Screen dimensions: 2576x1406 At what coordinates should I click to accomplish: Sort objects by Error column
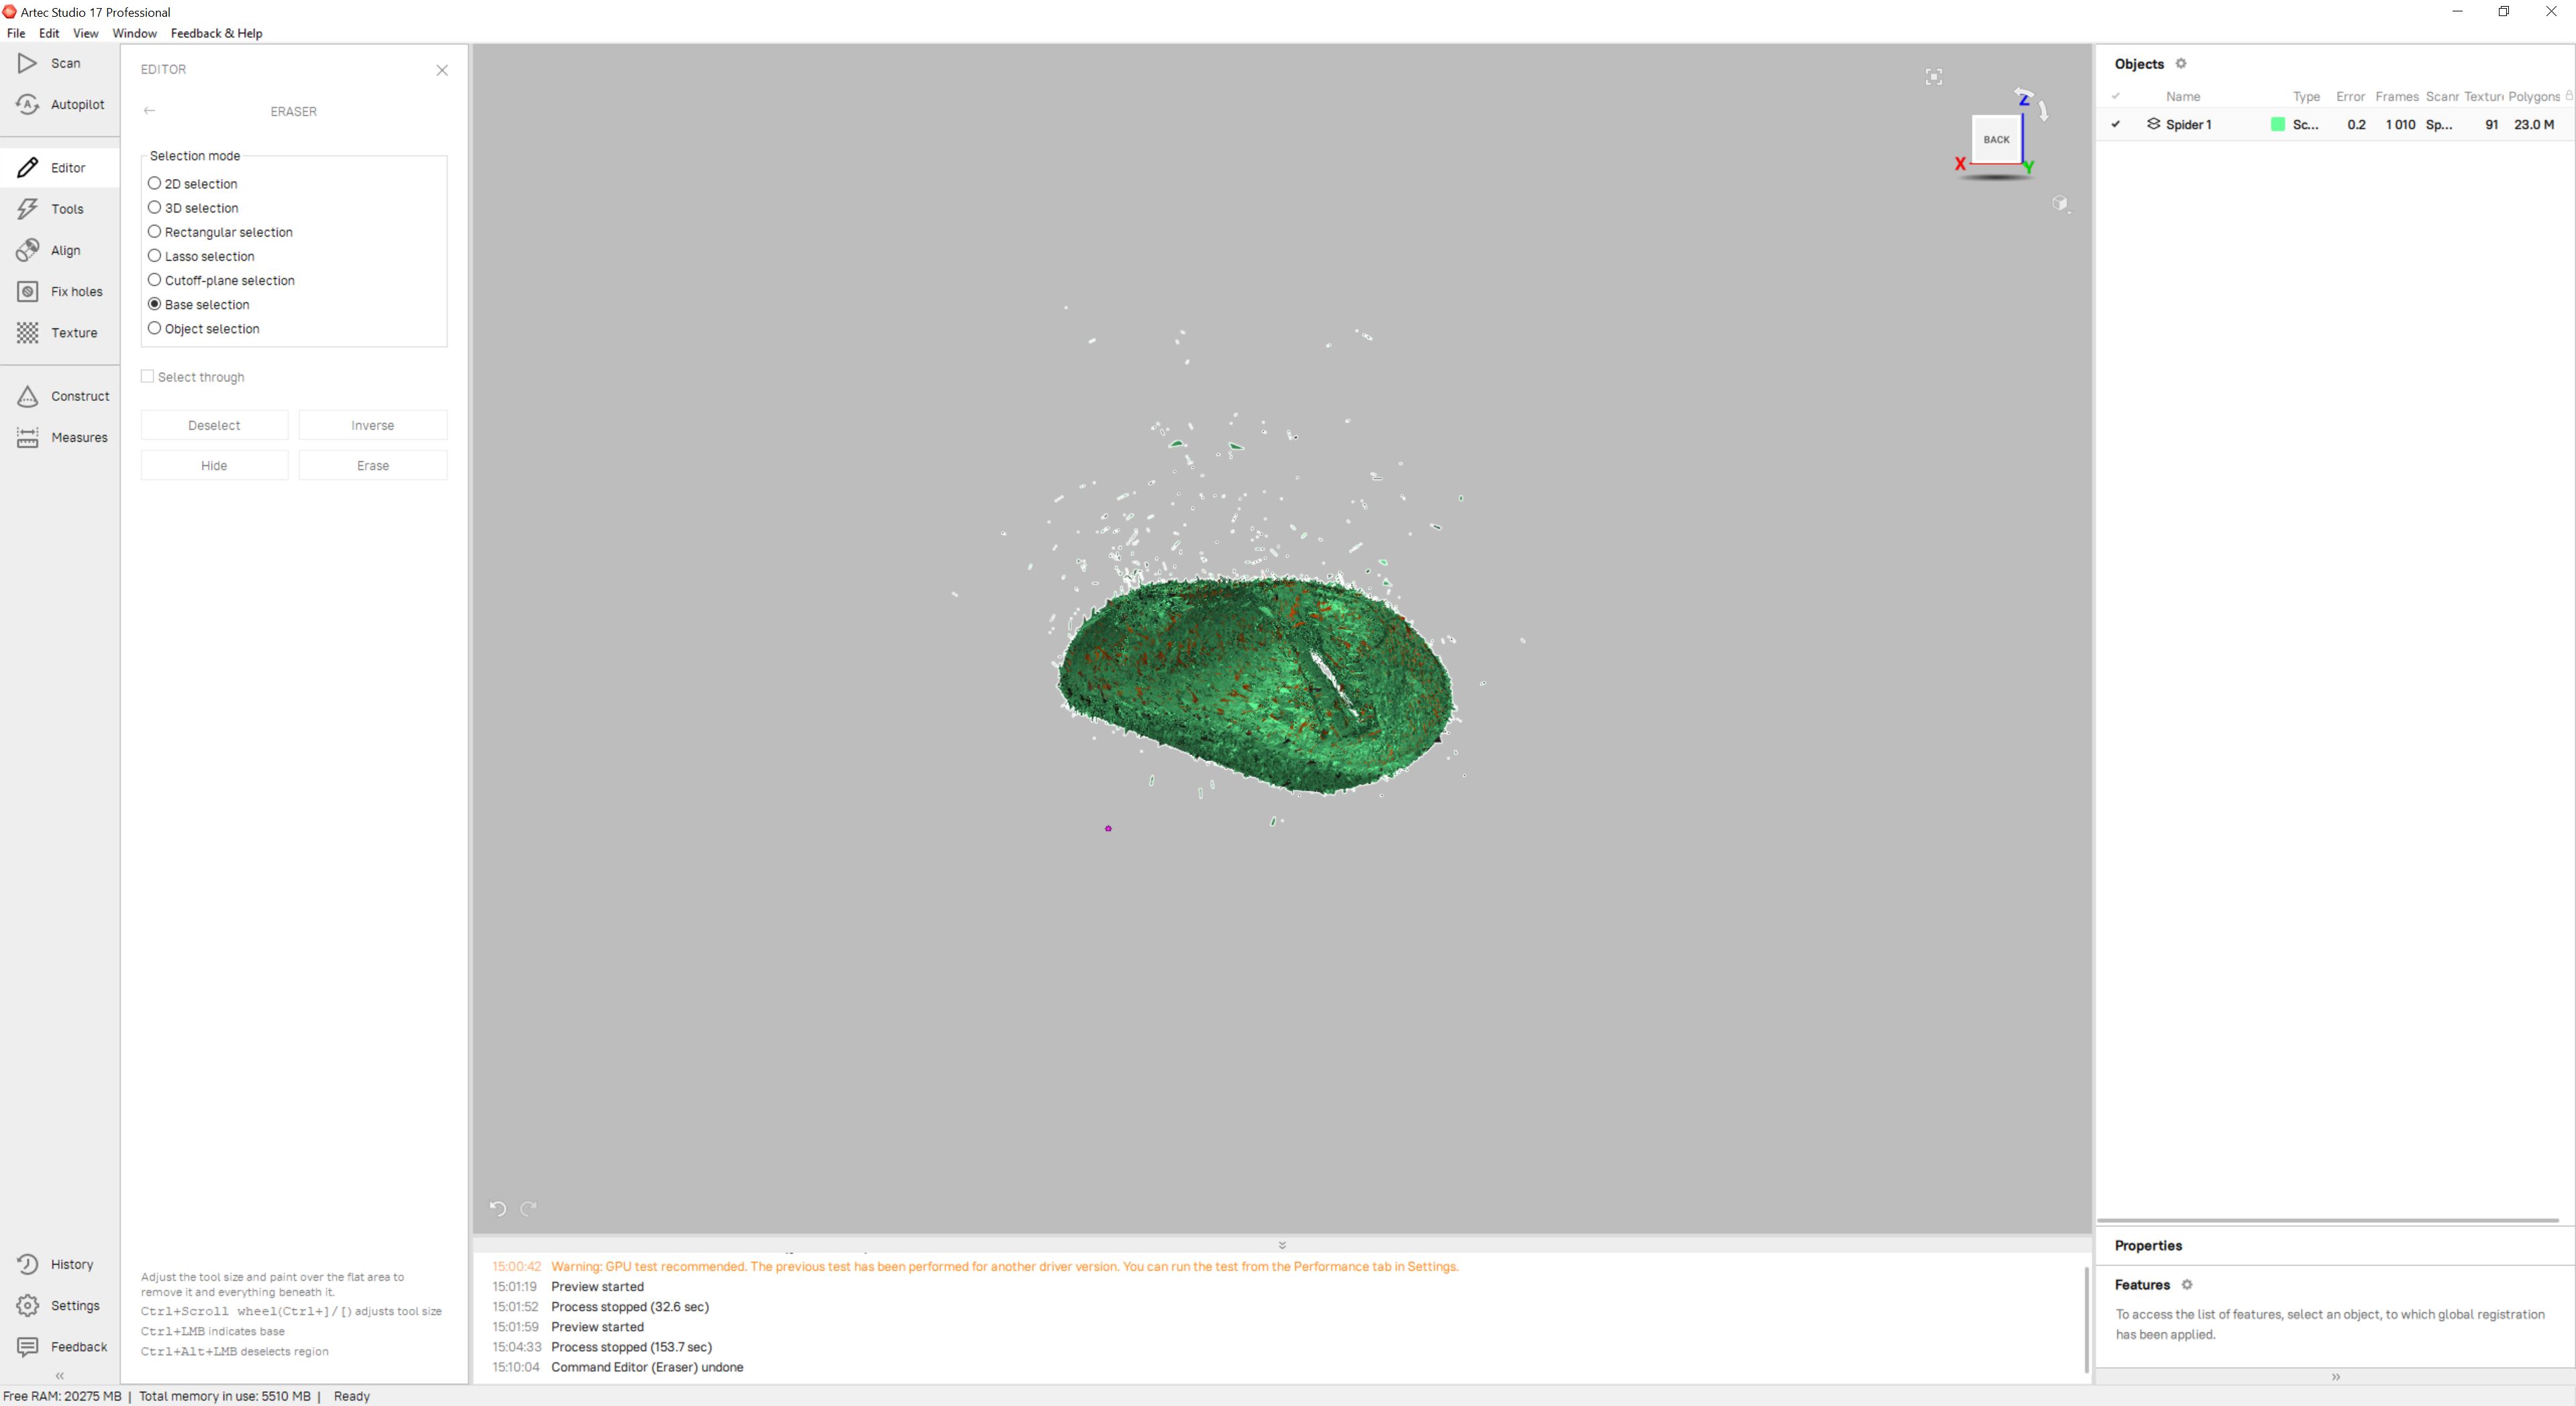(x=2350, y=97)
